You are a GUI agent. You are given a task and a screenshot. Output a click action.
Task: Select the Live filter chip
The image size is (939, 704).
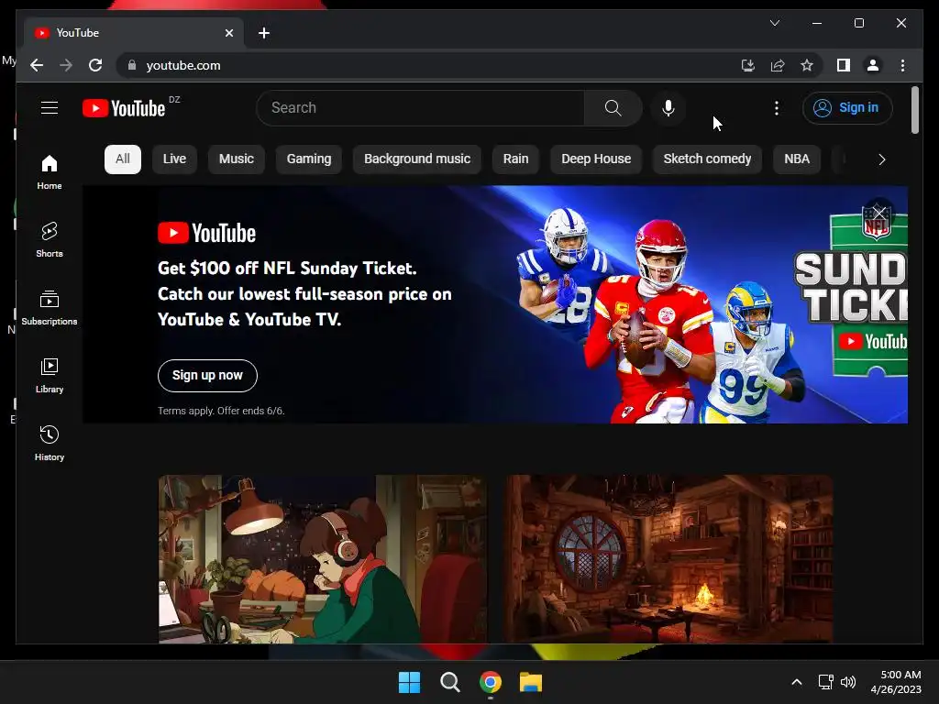pyautogui.click(x=174, y=159)
